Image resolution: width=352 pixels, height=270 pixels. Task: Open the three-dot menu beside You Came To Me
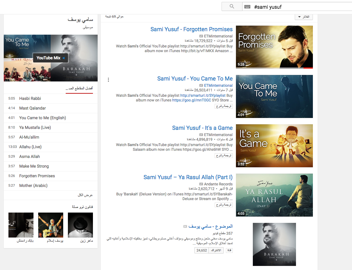[109, 80]
